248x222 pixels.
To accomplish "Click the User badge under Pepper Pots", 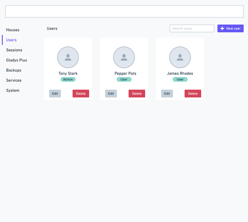I will (x=124, y=79).
